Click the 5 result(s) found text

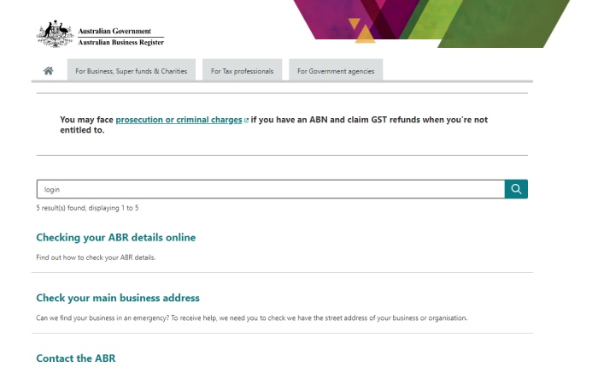click(x=87, y=208)
